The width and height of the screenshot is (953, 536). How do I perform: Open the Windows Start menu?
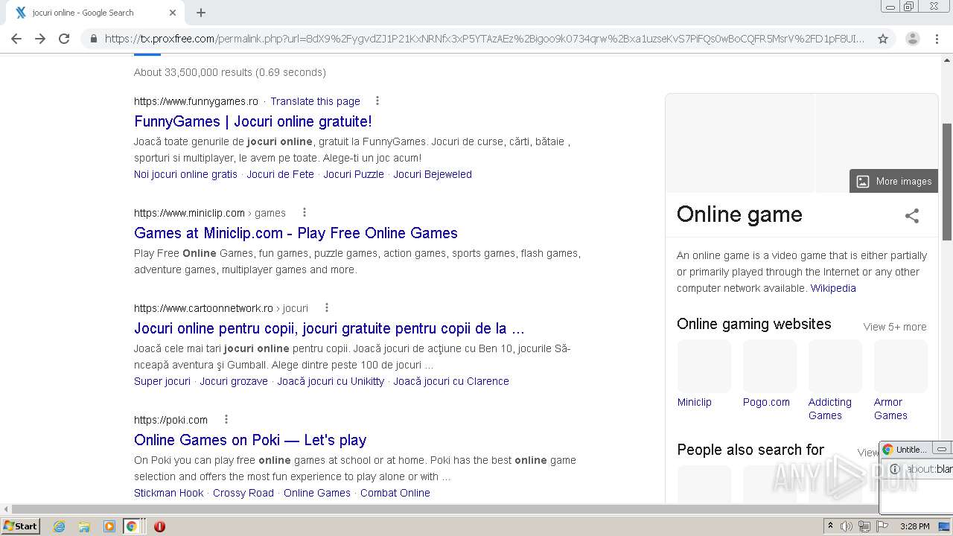pyautogui.click(x=21, y=526)
